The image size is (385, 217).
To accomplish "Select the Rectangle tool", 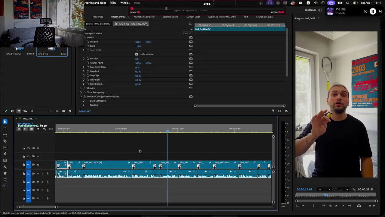I will 5,160.
